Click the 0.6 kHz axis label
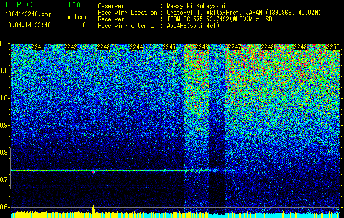Viewport: 344px width, 218px height. coord(4,207)
